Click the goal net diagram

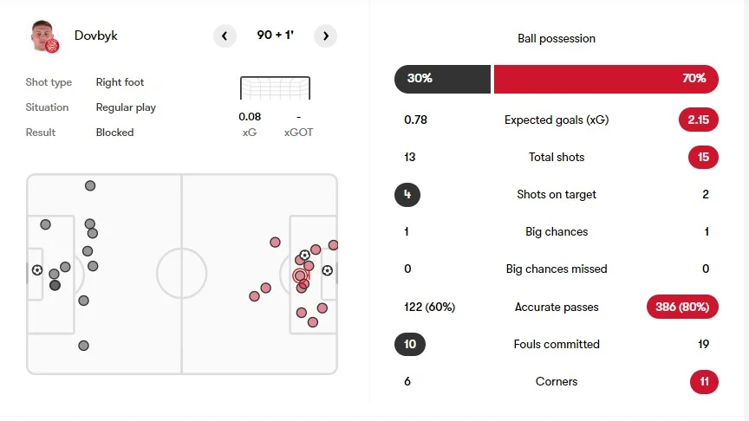tap(275, 87)
